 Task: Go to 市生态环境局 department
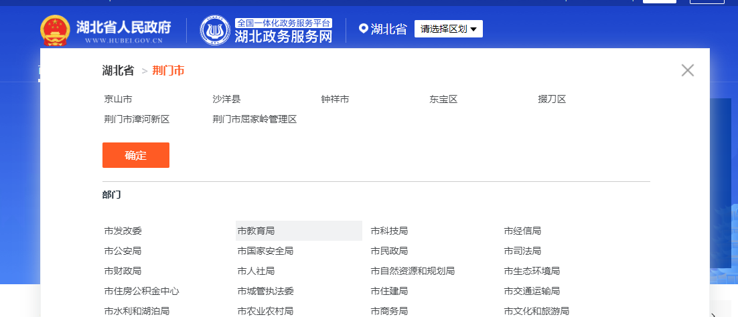[532, 271]
